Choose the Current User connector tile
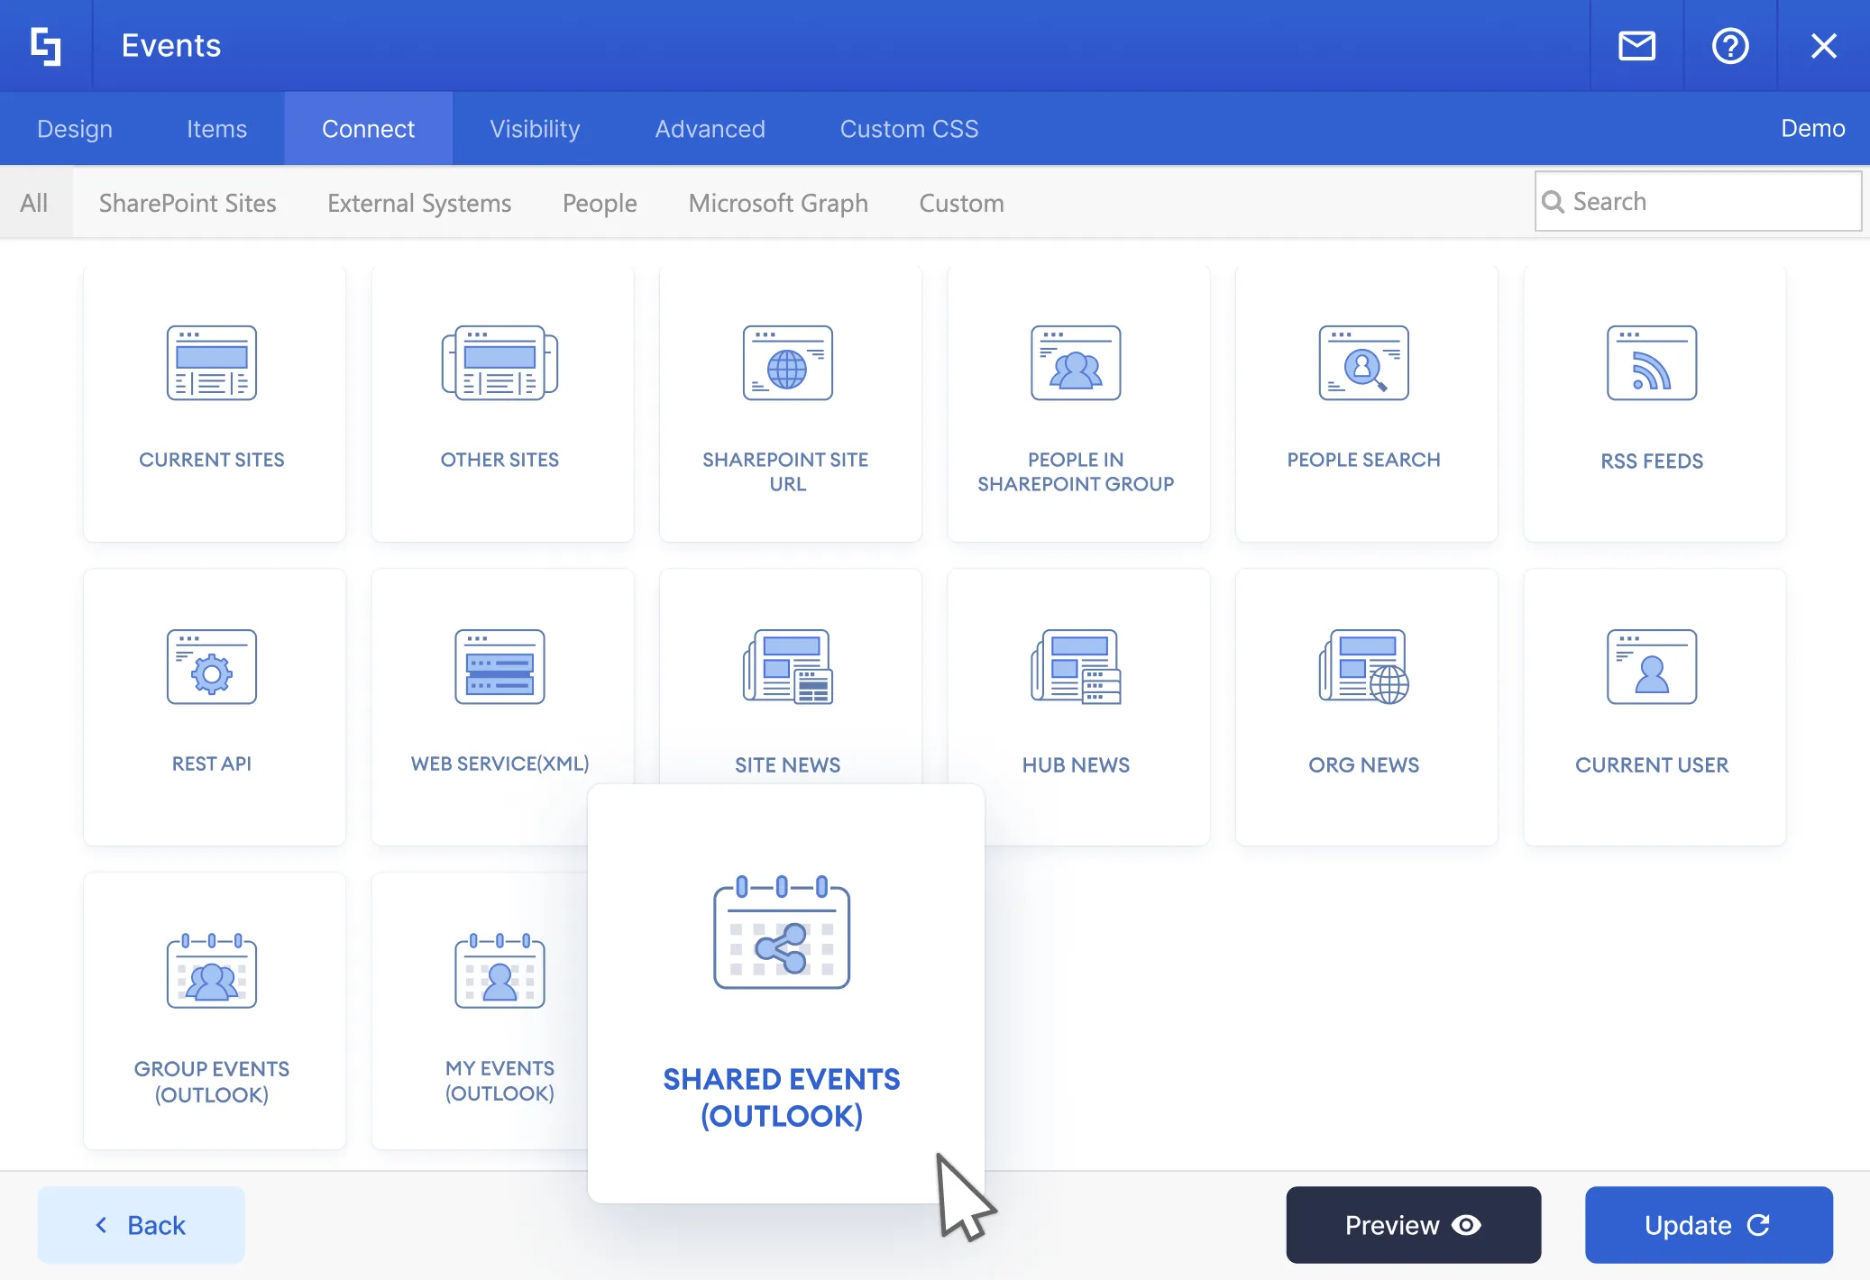Viewport: 1870px width, 1280px height. click(x=1654, y=707)
